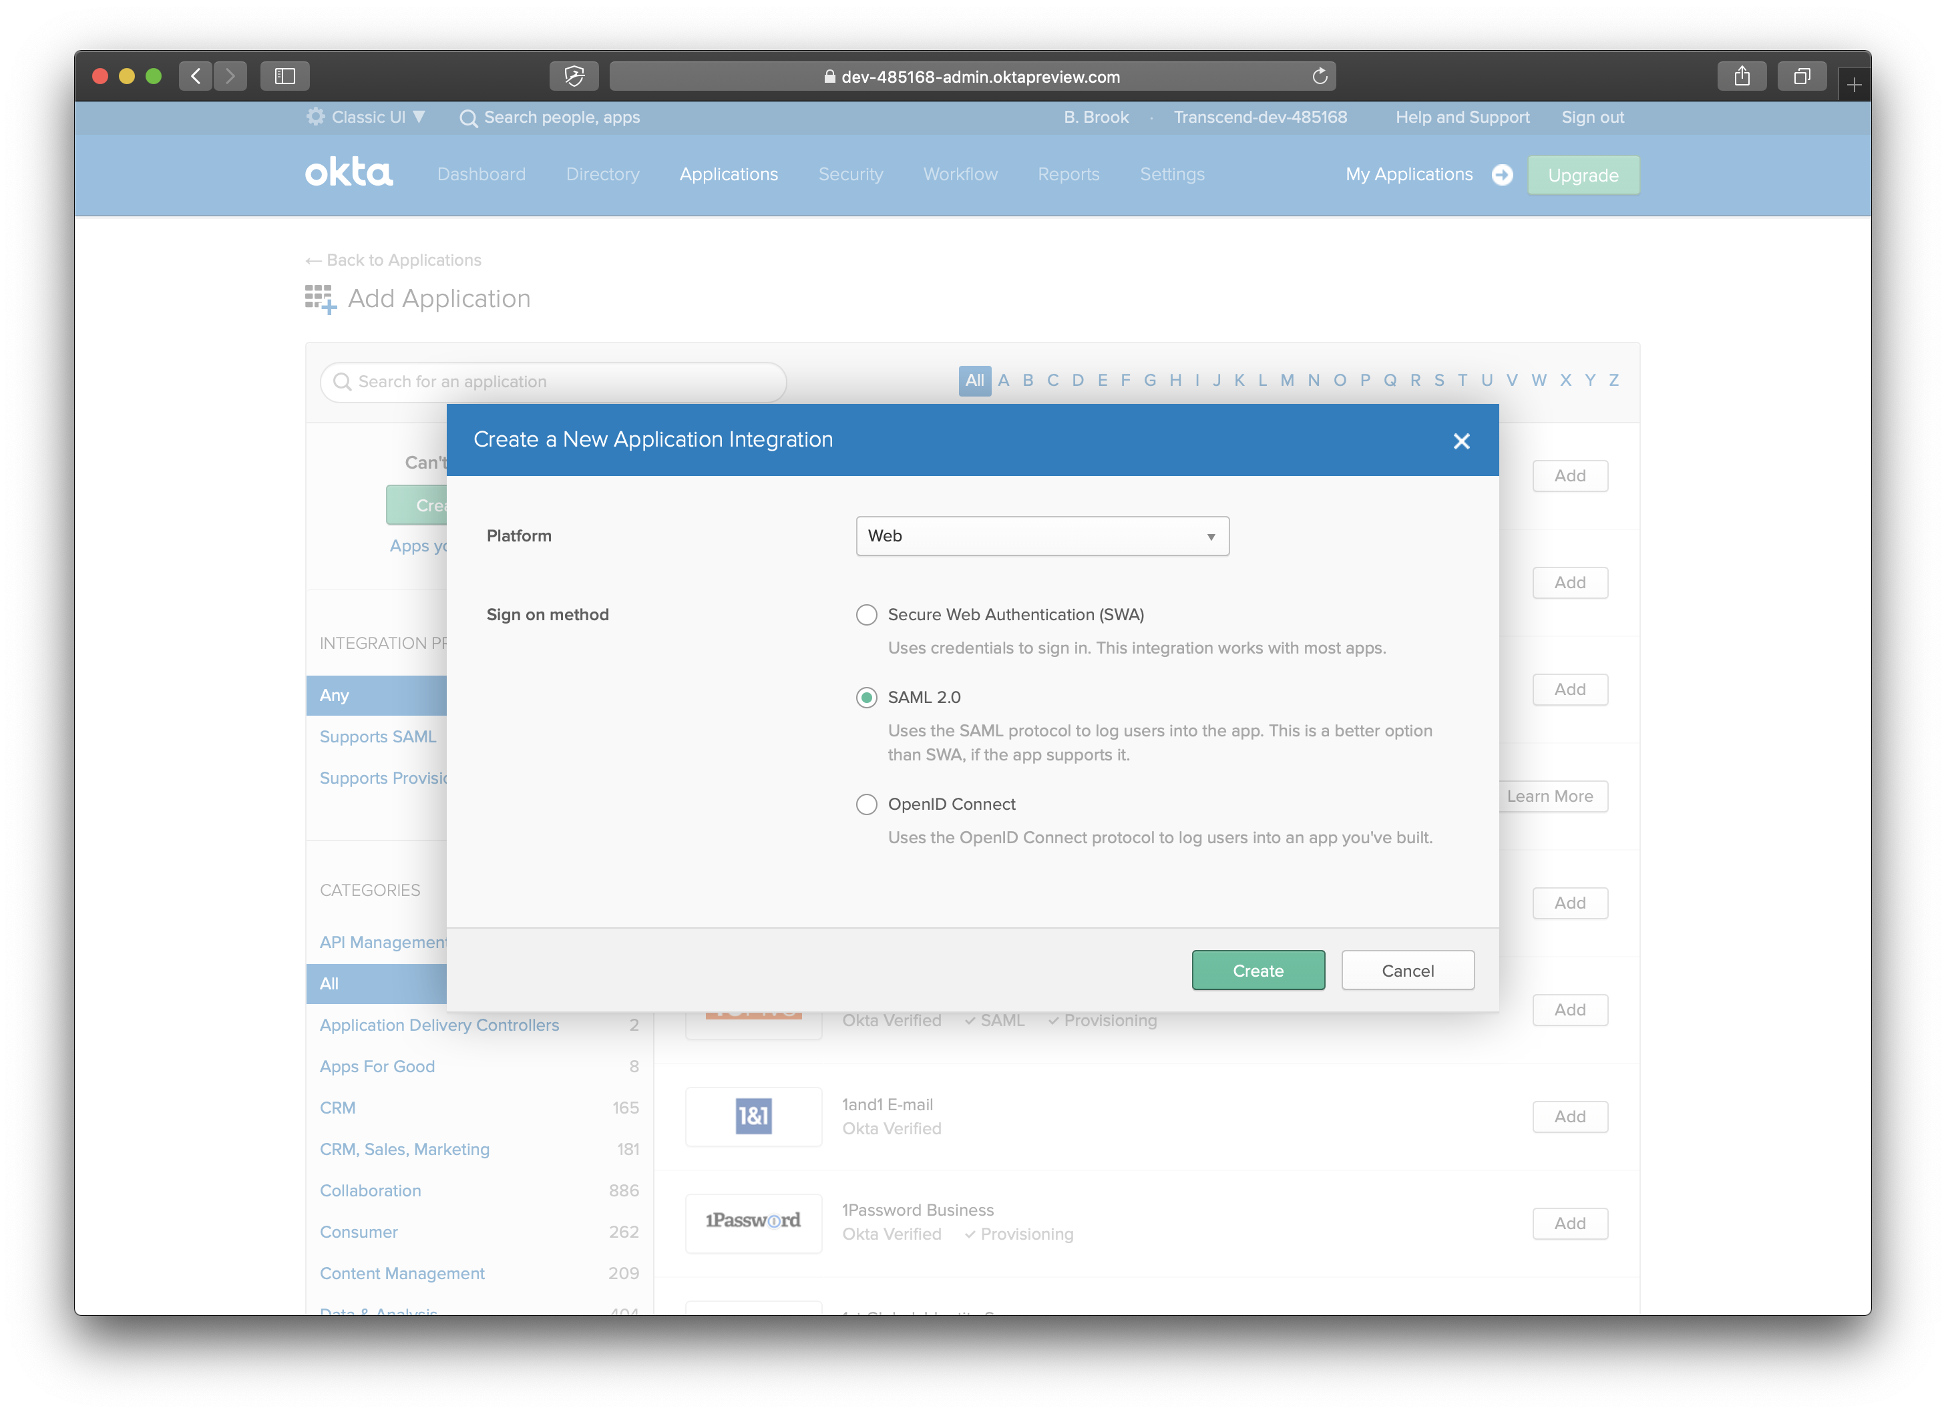
Task: Show all tabs overview icon
Action: (x=1802, y=76)
